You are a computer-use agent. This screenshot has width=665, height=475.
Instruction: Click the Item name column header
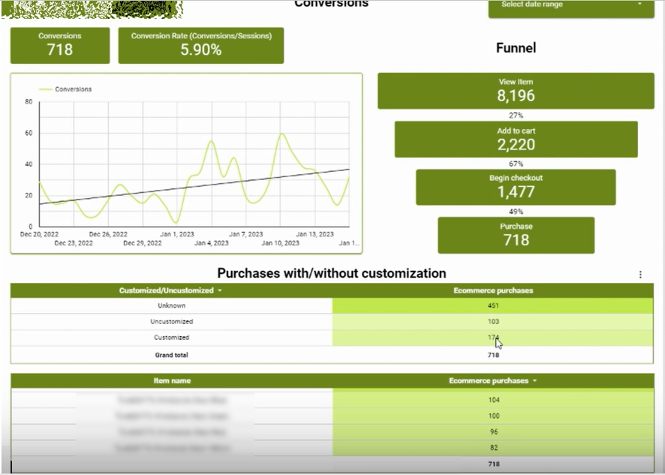tap(173, 380)
